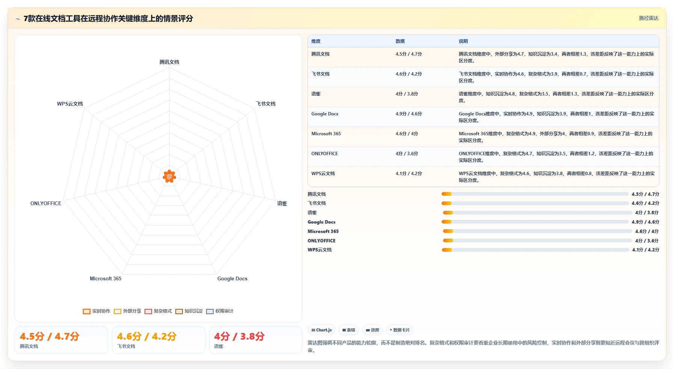This screenshot has height=369, width=674.
Task: Click the 数据 column header
Action: (424, 41)
